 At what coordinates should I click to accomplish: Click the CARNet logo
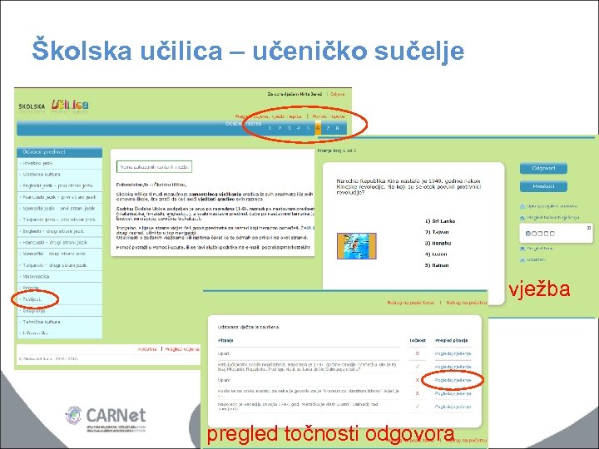click(x=106, y=419)
